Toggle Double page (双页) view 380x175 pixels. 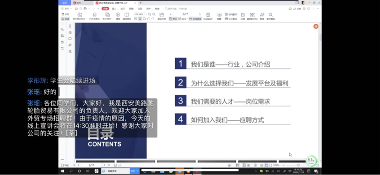(x=183, y=19)
